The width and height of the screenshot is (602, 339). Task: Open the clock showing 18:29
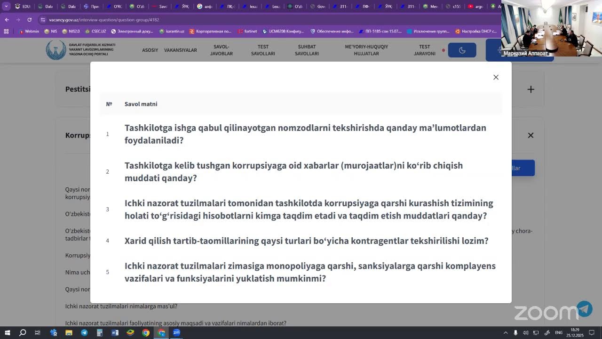click(x=575, y=332)
